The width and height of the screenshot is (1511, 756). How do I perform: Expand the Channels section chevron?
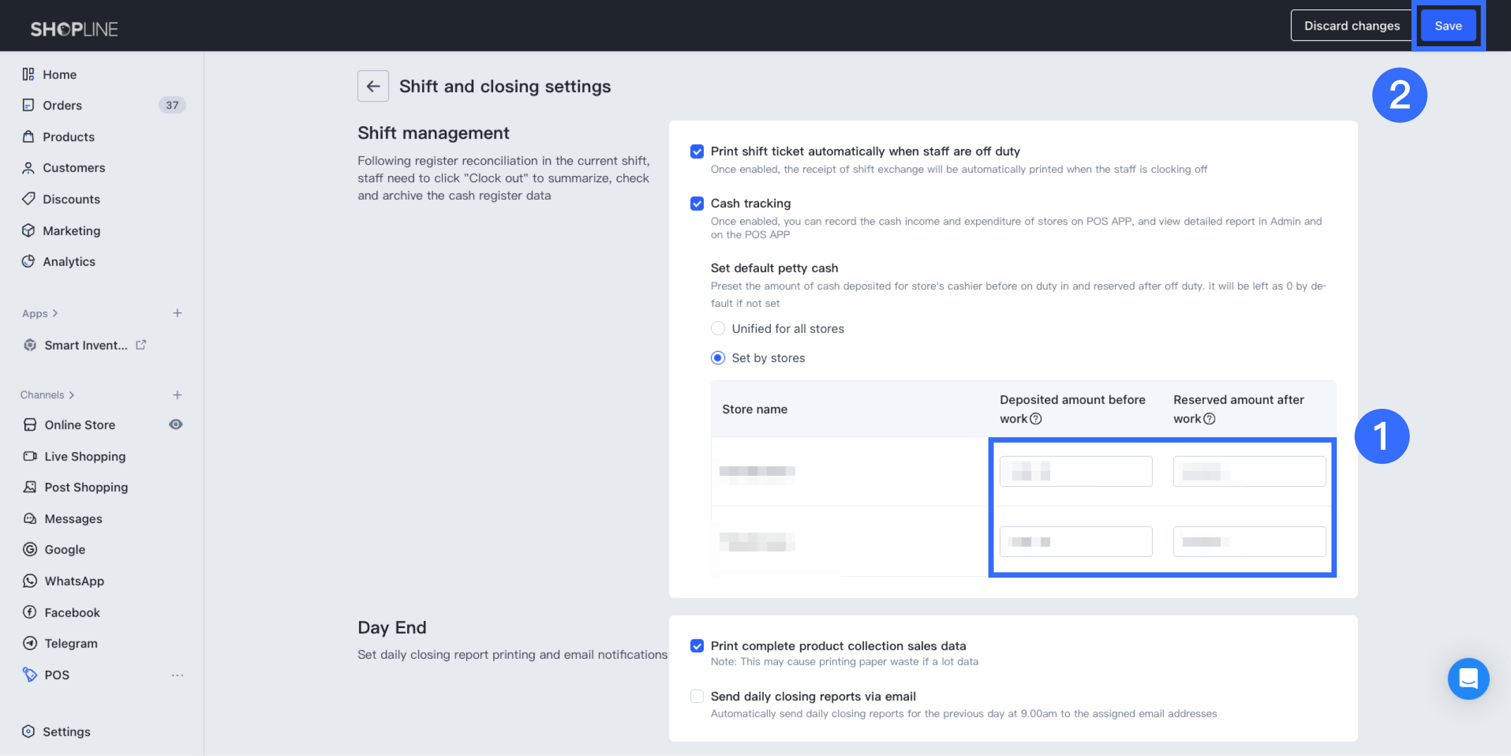[72, 395]
